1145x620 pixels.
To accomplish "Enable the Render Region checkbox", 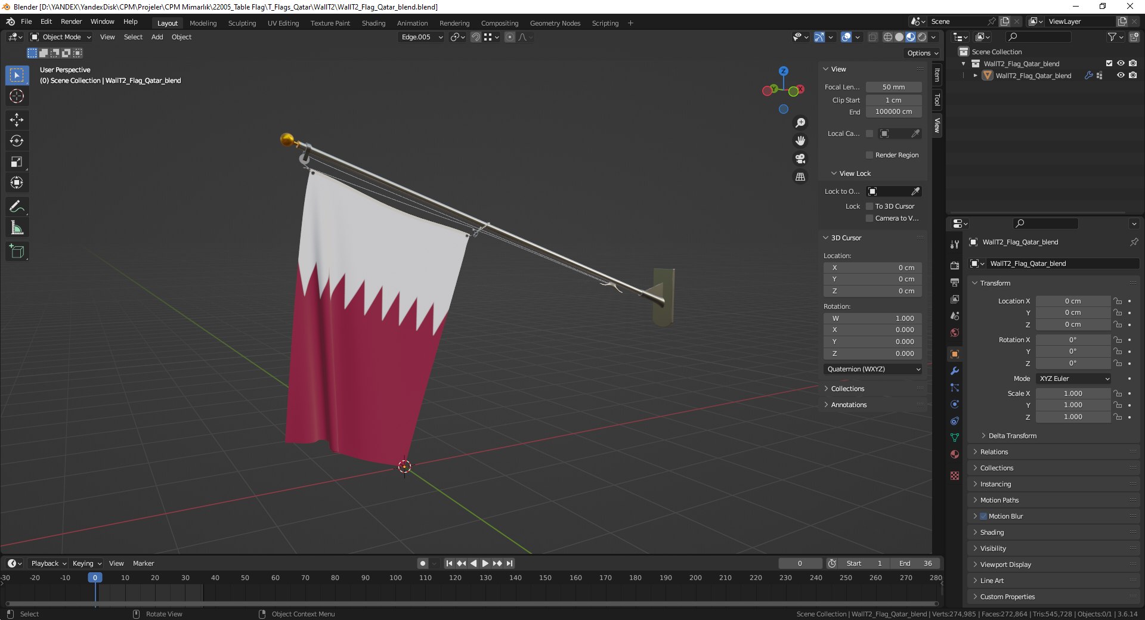I will click(869, 155).
